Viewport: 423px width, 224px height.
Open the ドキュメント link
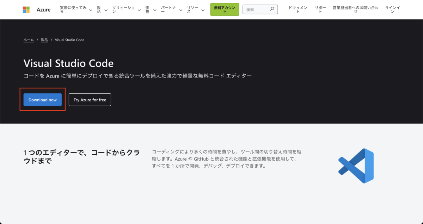[x=298, y=10]
